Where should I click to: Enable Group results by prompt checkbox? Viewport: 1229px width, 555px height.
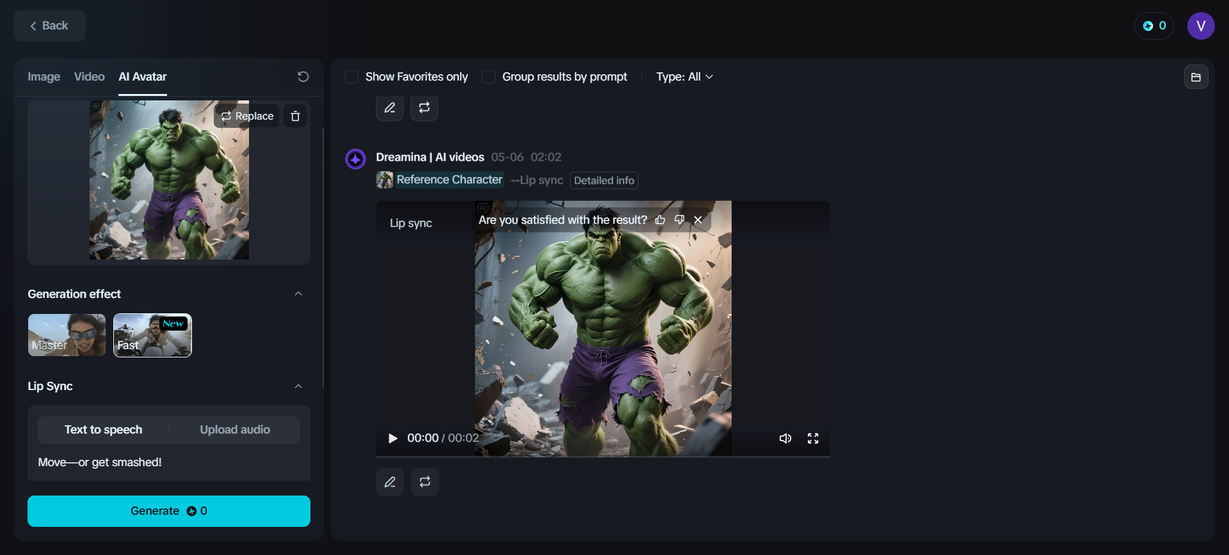(x=488, y=77)
